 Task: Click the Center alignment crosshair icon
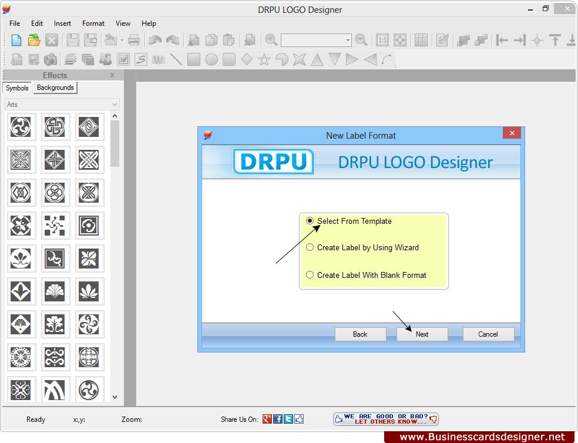point(537,40)
